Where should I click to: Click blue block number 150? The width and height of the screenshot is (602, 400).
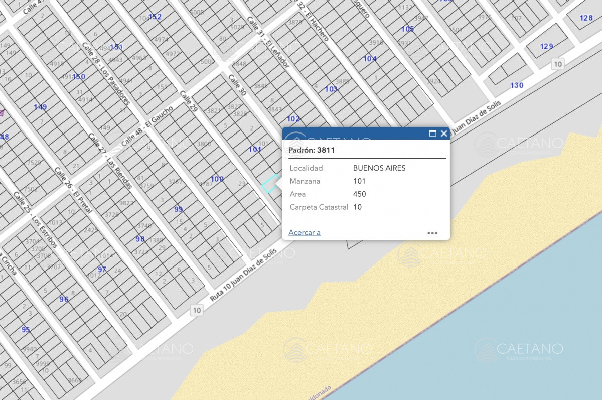pos(79,77)
